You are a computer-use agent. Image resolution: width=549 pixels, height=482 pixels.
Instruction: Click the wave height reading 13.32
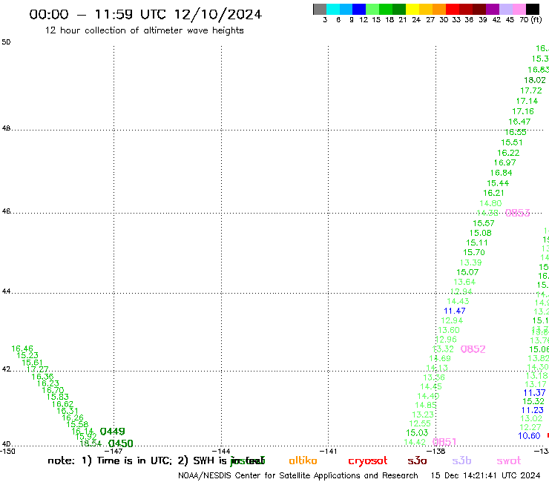tap(443, 349)
